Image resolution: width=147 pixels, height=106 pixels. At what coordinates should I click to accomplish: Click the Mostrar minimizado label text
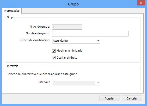(70, 51)
